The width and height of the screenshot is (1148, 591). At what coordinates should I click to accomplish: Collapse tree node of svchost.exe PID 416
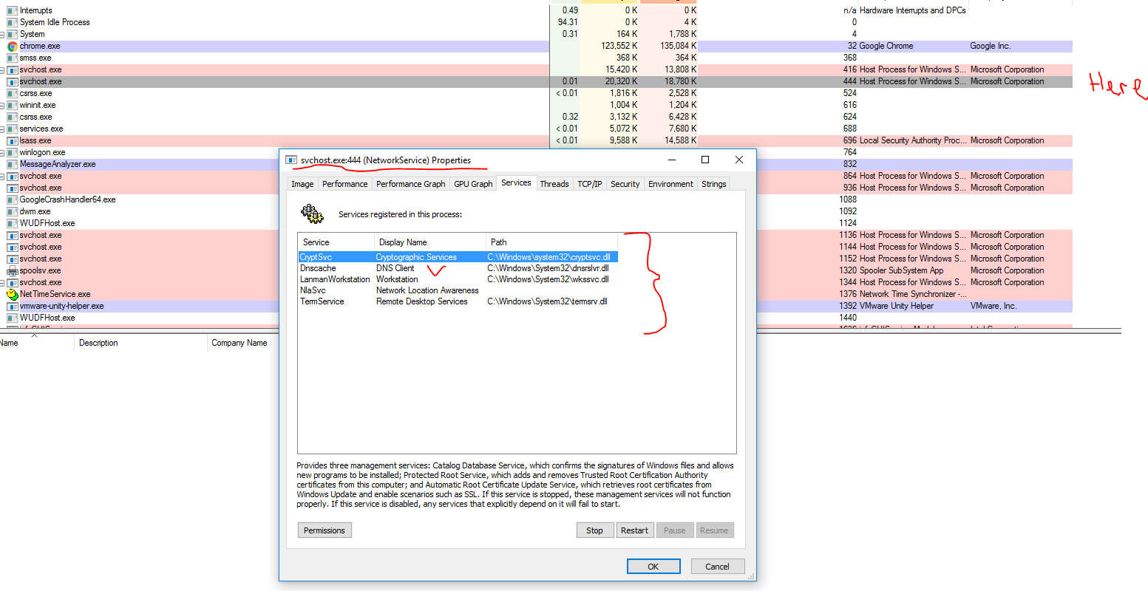2,69
